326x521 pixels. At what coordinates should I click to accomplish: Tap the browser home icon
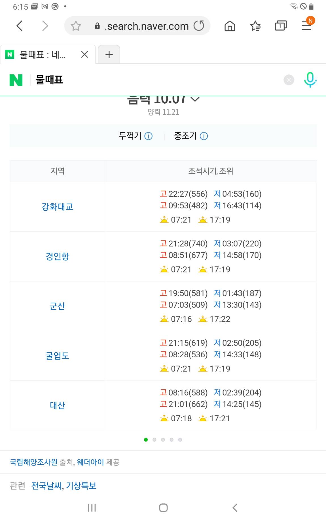pos(230,26)
